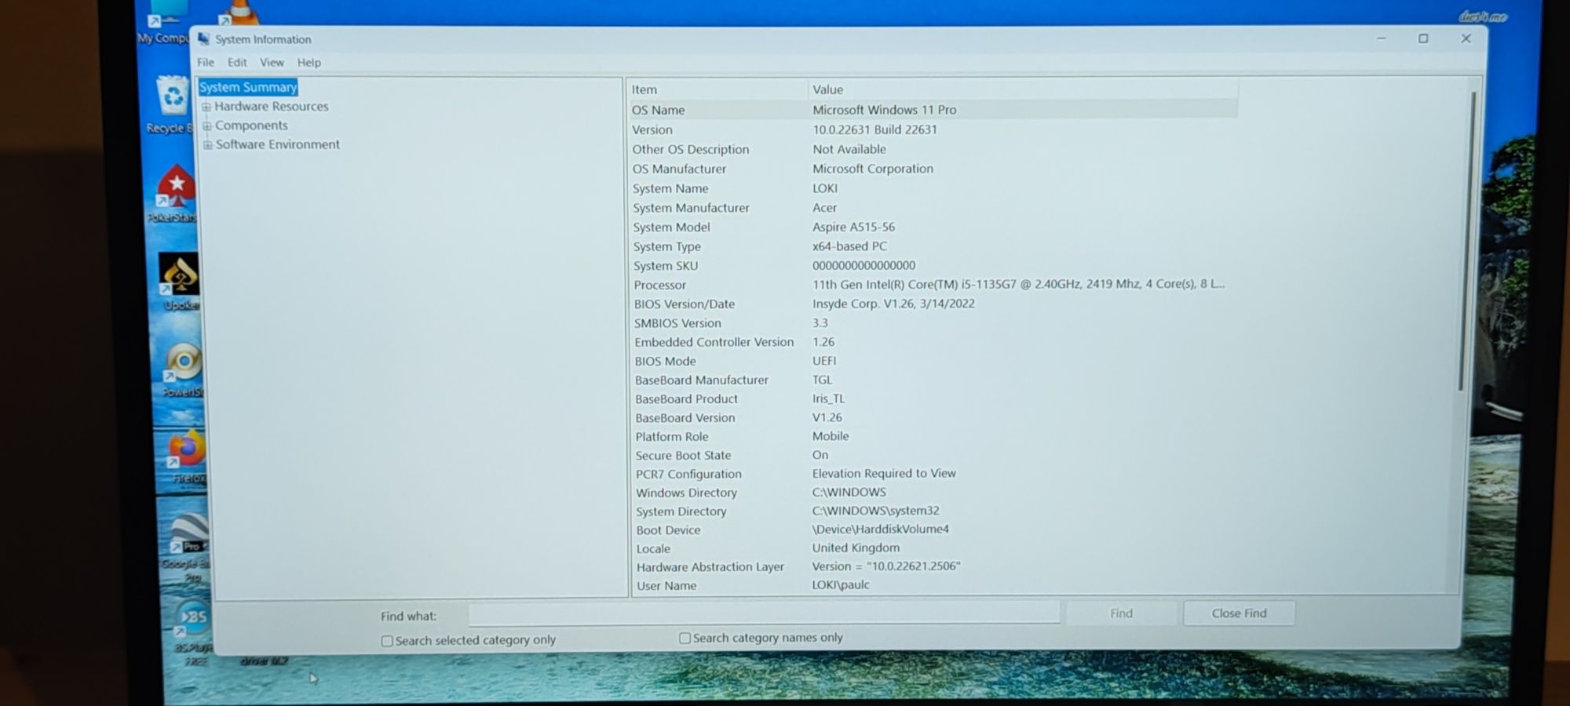This screenshot has height=706, width=1570.
Task: Expand the Components node
Action: coord(207,126)
